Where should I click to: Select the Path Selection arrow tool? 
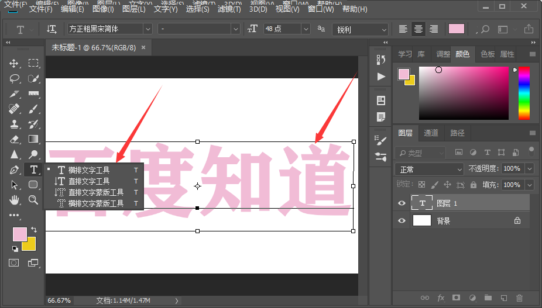pos(14,185)
